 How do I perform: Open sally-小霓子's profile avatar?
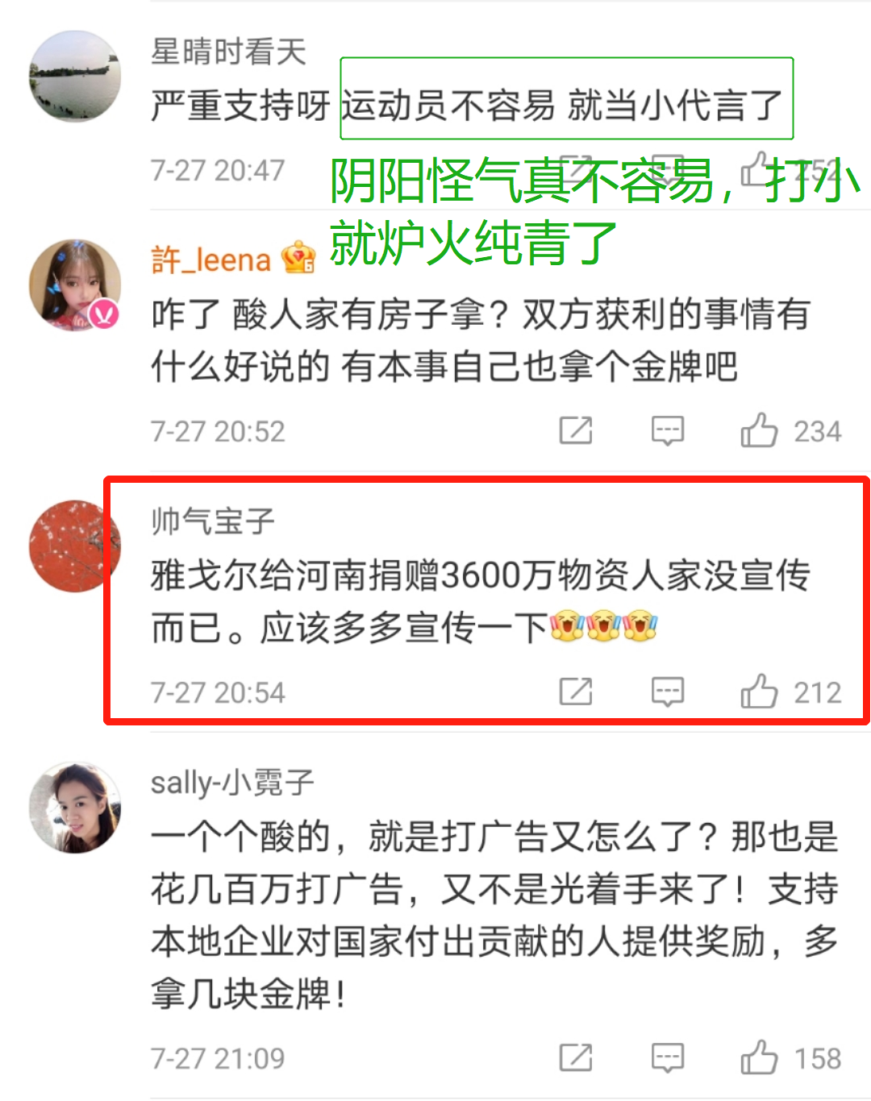(x=75, y=807)
